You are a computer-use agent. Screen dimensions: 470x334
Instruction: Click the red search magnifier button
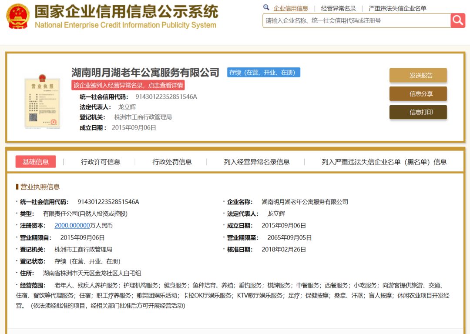coord(458,20)
